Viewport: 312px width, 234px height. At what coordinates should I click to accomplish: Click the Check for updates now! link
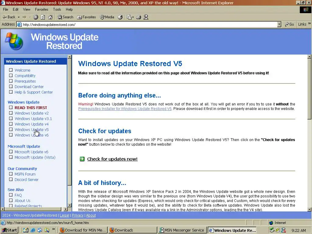click(112, 159)
